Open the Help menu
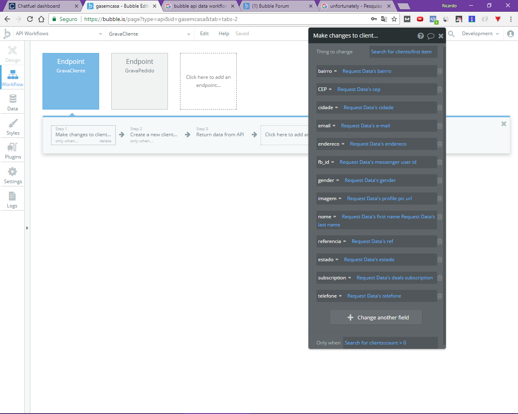Image resolution: width=518 pixels, height=414 pixels. point(224,34)
